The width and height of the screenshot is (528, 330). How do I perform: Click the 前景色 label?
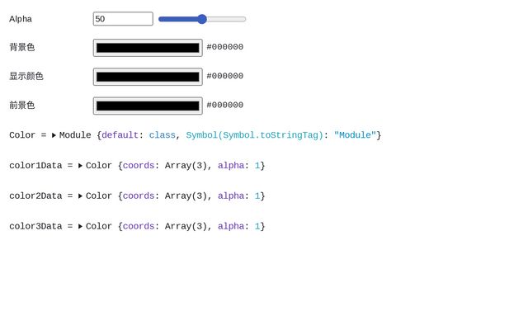pos(22,106)
